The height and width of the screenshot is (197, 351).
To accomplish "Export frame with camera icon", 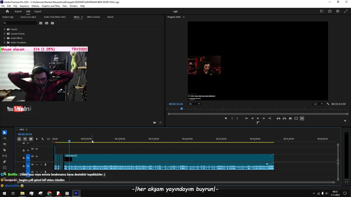I will (290, 118).
